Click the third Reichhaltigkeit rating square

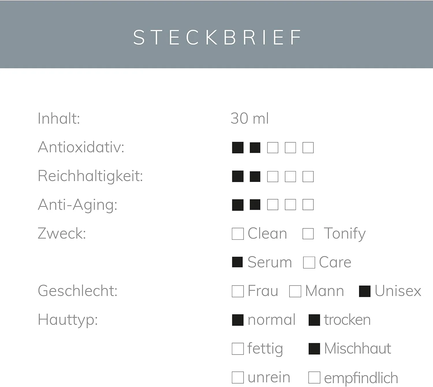273,176
